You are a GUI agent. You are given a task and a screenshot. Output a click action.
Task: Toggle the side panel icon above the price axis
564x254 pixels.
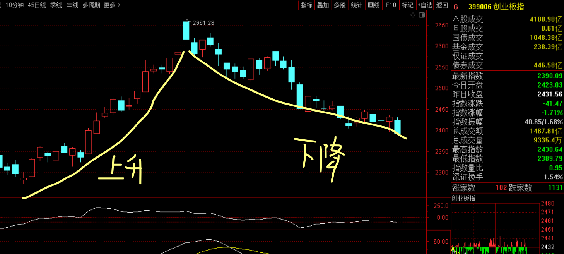click(422, 15)
